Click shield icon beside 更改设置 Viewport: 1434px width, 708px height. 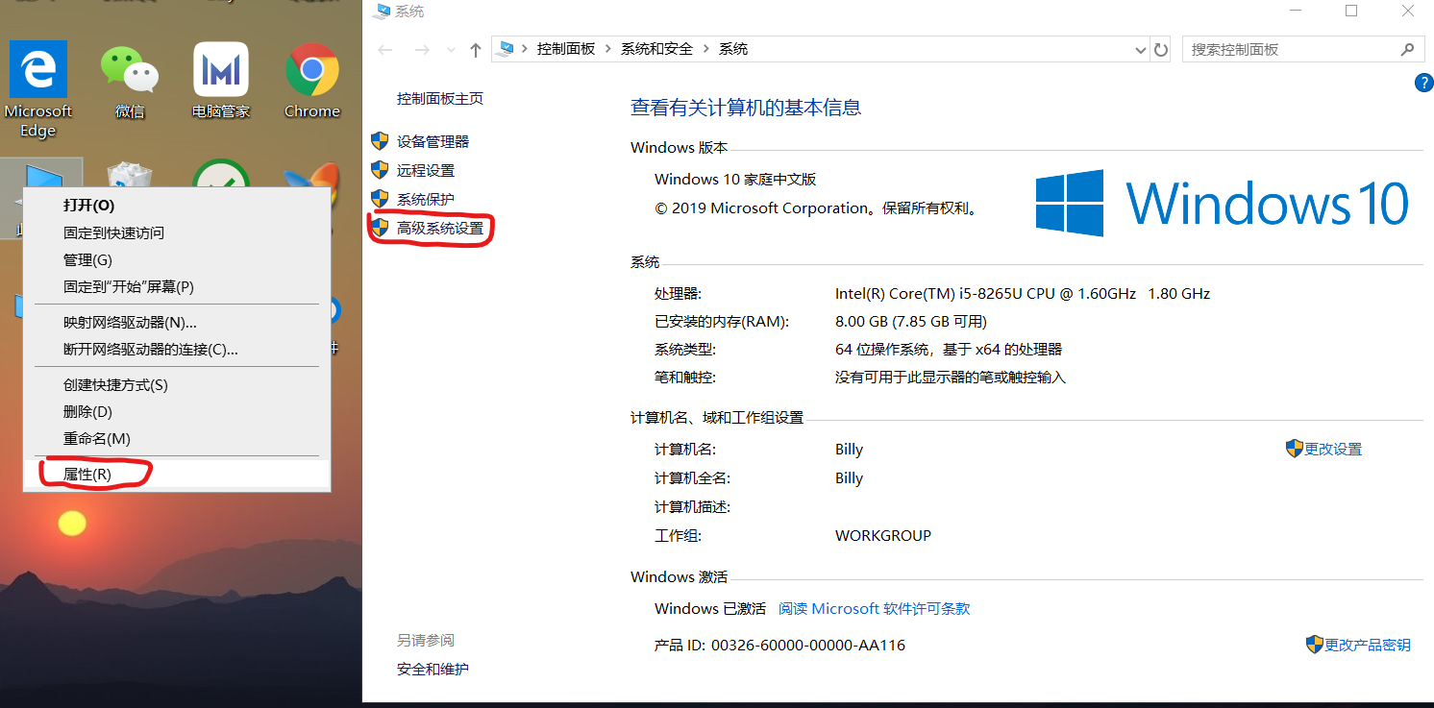[x=1295, y=449]
